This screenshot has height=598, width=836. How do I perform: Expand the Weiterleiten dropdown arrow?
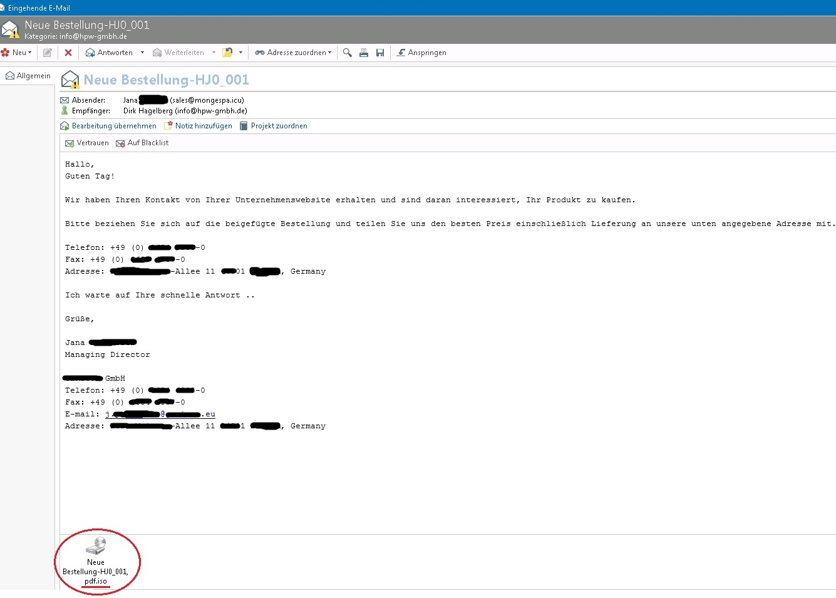click(x=214, y=53)
